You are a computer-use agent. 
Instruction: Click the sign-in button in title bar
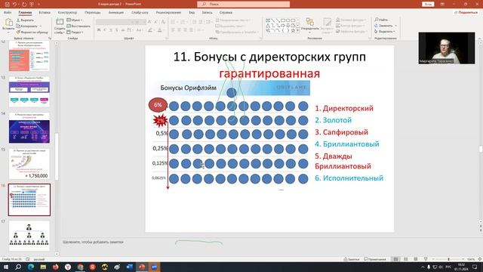[428, 5]
